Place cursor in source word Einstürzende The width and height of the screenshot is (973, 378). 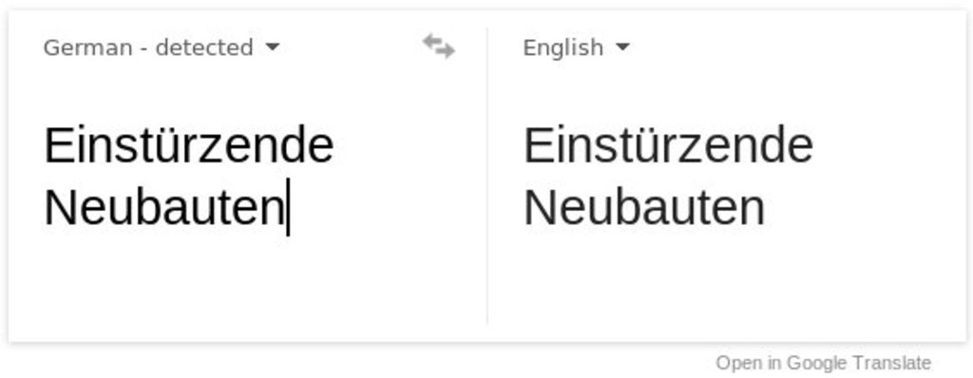pyautogui.click(x=189, y=145)
